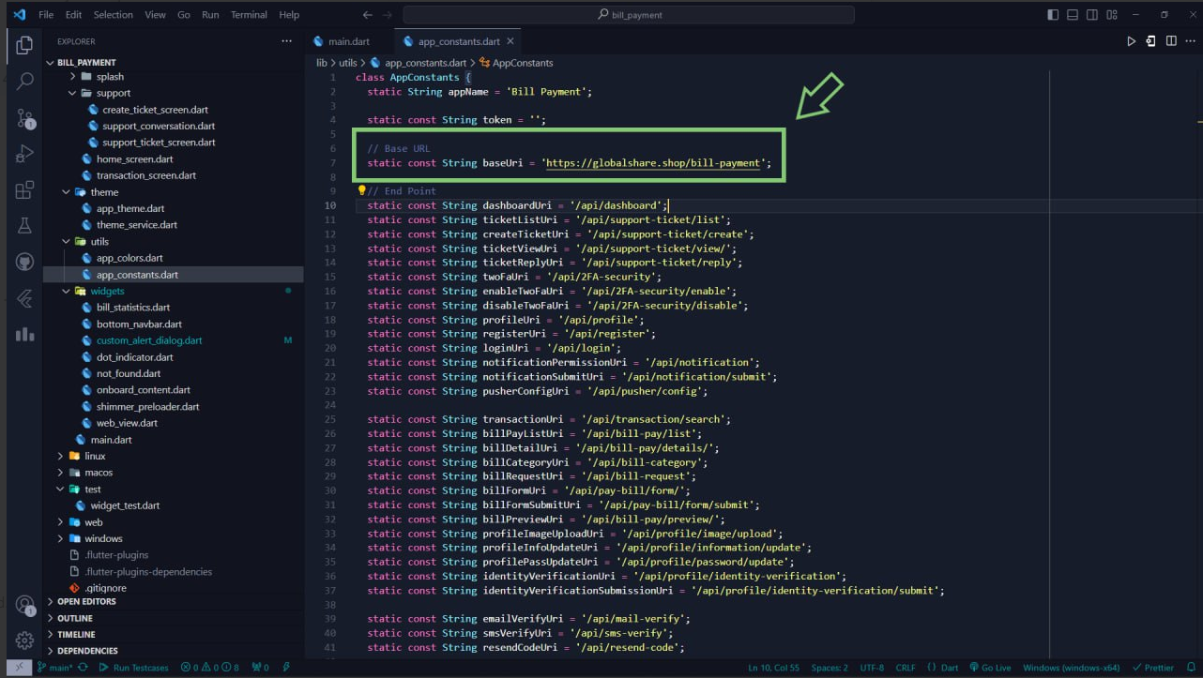1203x678 pixels.
Task: Open the Testing beaker icon
Action: pyautogui.click(x=24, y=226)
